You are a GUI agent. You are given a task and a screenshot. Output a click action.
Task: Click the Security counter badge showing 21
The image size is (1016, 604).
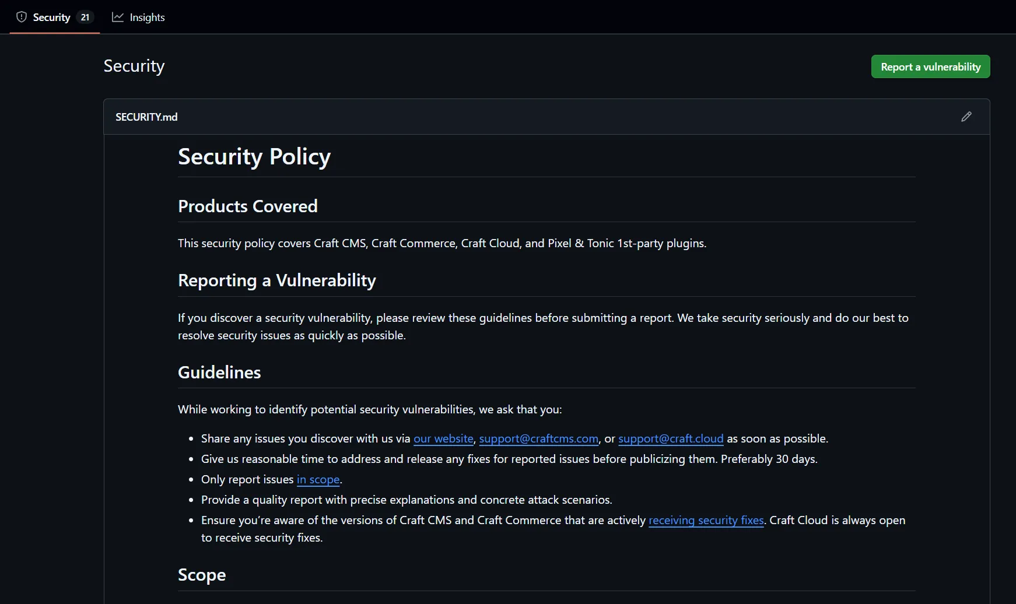85,17
